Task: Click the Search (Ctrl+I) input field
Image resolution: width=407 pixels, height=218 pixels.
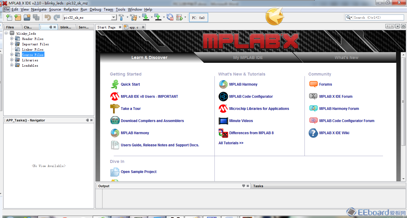Action: 379,17
